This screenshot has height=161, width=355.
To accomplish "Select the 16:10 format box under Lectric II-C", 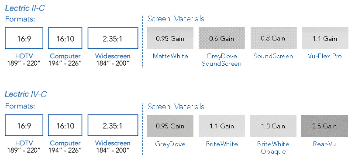I will [65, 38].
